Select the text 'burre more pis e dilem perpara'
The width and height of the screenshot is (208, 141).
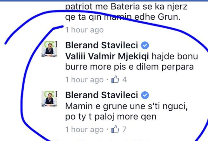click(x=130, y=67)
